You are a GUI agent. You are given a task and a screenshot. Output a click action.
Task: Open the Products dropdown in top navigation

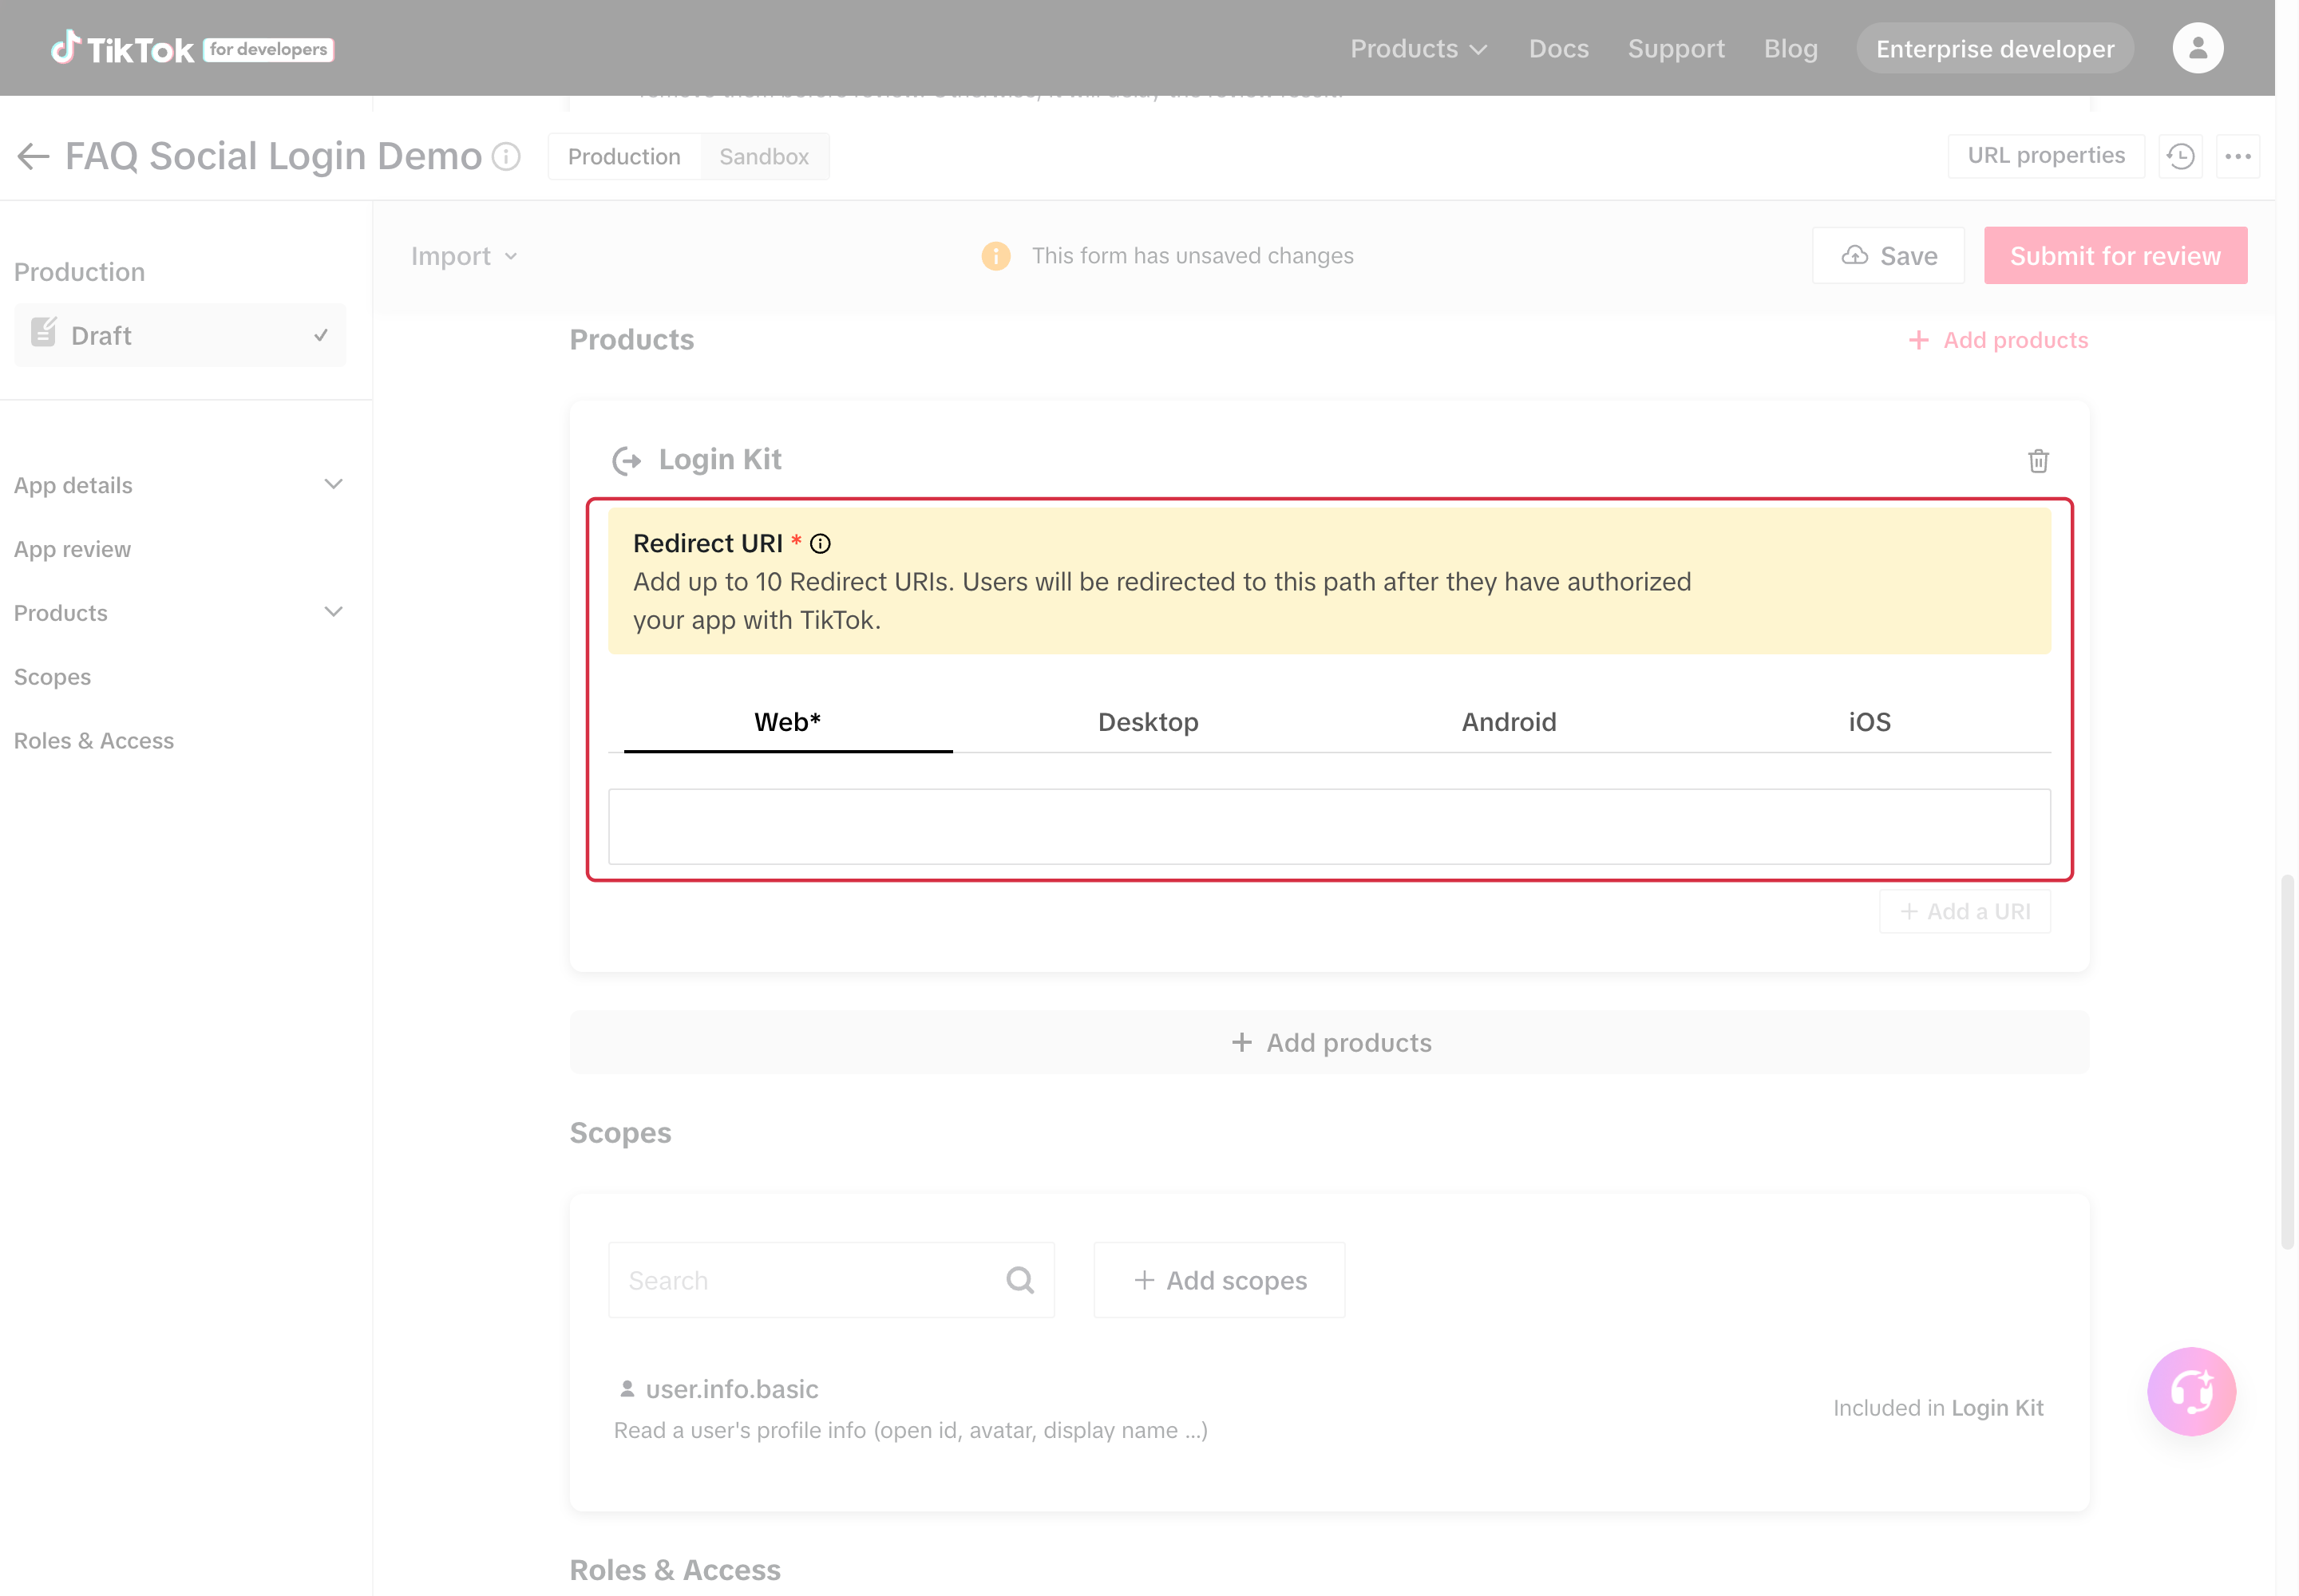[x=1418, y=48]
